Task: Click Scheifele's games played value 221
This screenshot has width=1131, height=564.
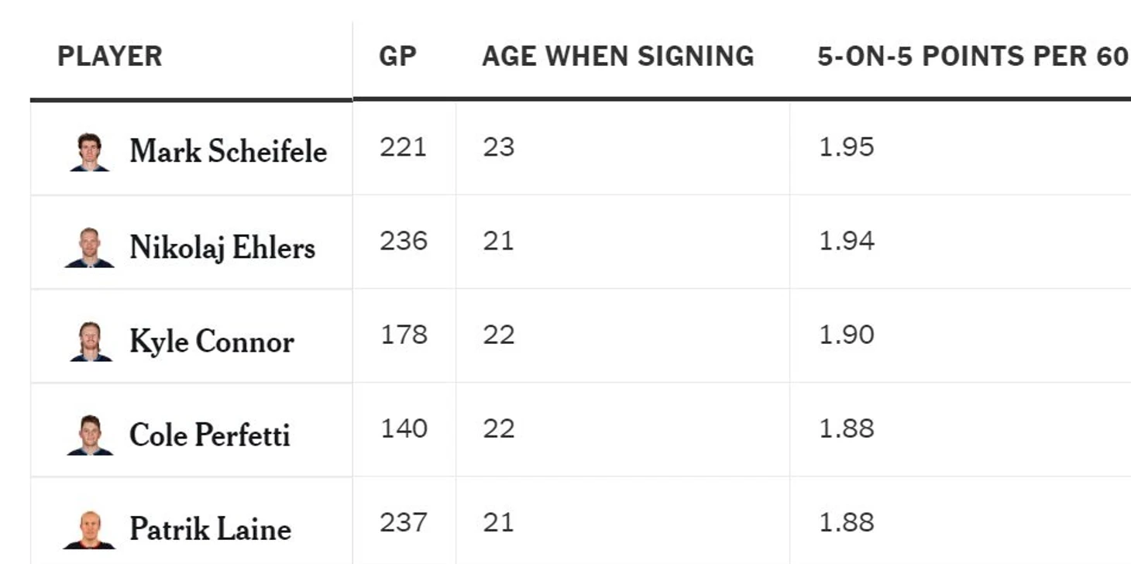Action: [403, 147]
